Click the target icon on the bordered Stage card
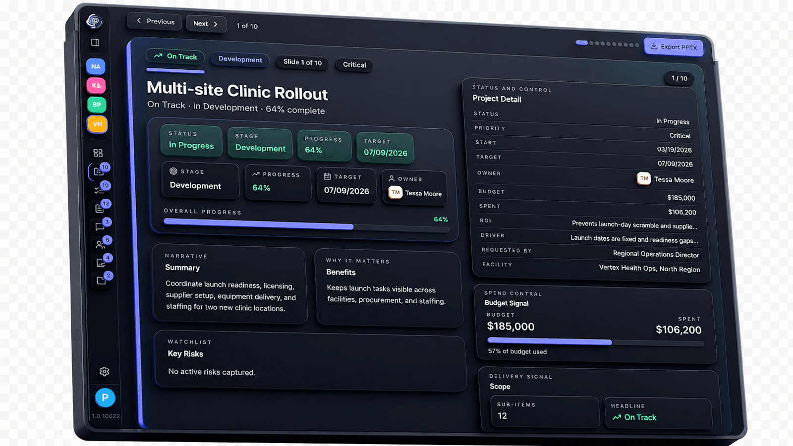 click(x=173, y=171)
